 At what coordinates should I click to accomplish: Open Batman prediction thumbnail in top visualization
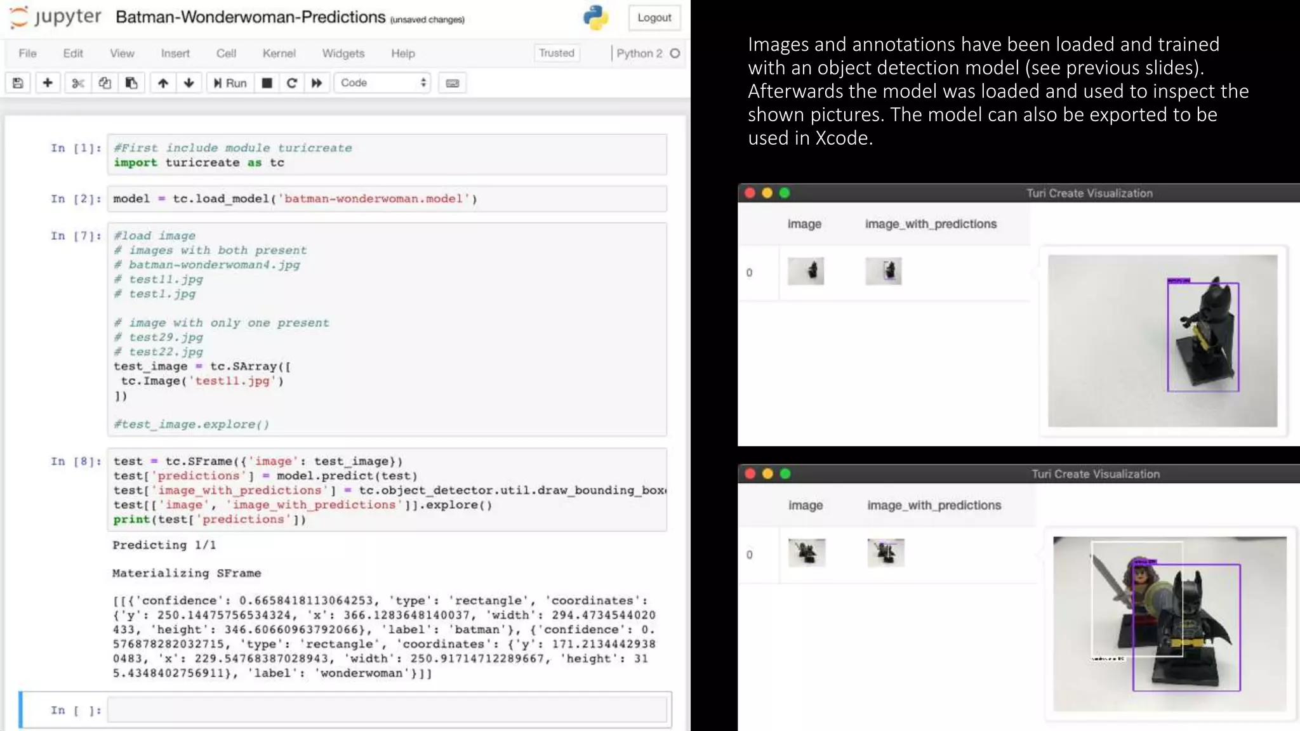[x=884, y=271]
